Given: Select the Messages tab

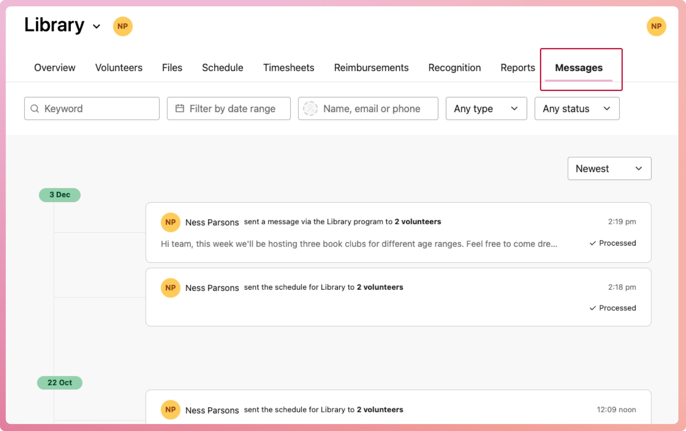Looking at the screenshot, I should pos(579,68).
